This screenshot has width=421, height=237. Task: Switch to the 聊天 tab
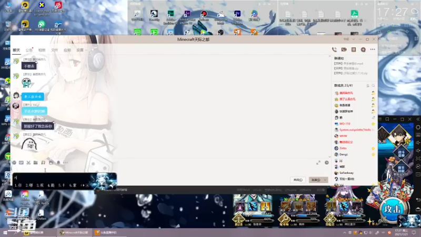point(16,50)
